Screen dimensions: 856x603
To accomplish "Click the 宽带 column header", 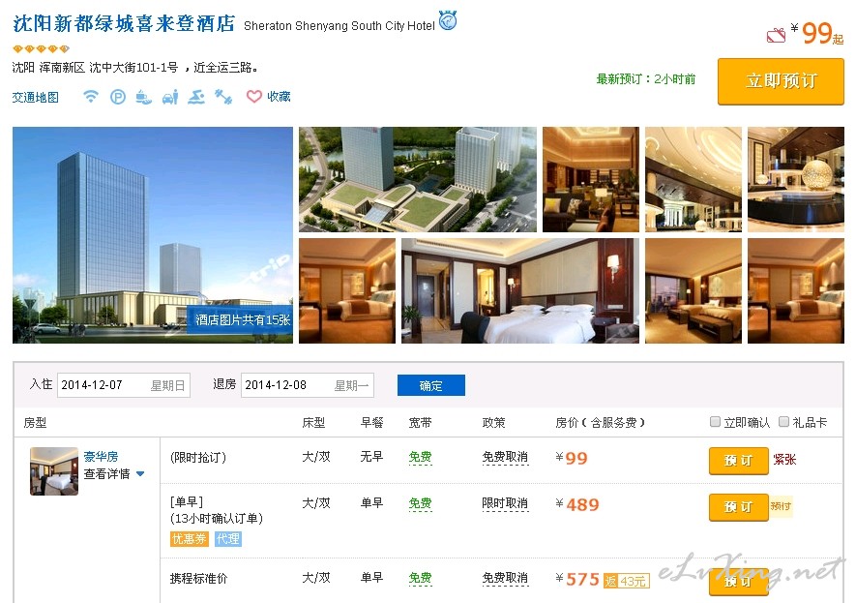I will point(421,422).
